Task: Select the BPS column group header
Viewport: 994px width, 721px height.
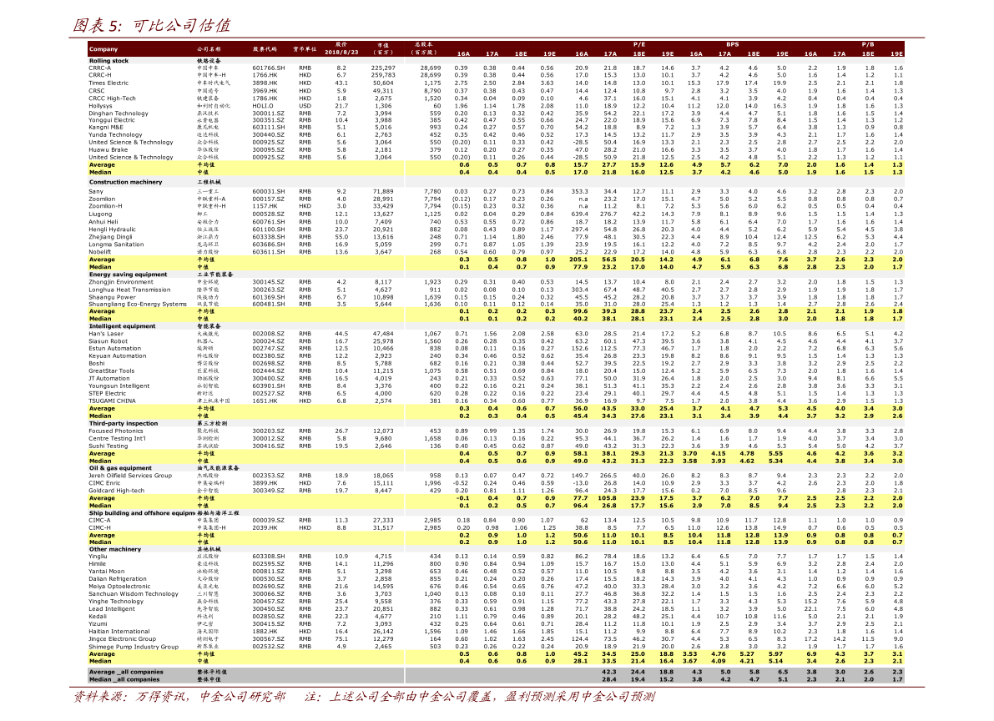Action: point(732,43)
